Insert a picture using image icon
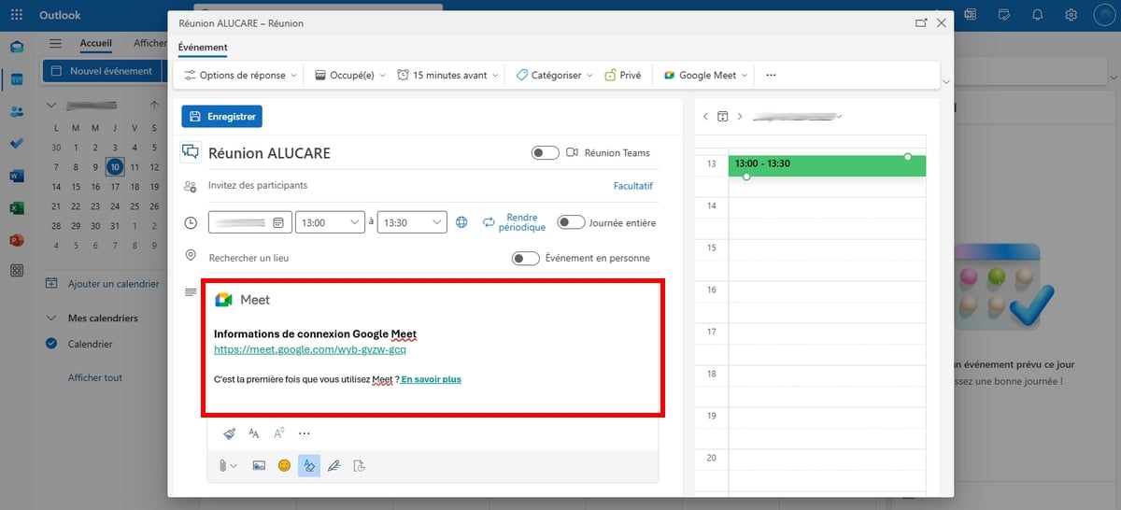 click(x=259, y=465)
